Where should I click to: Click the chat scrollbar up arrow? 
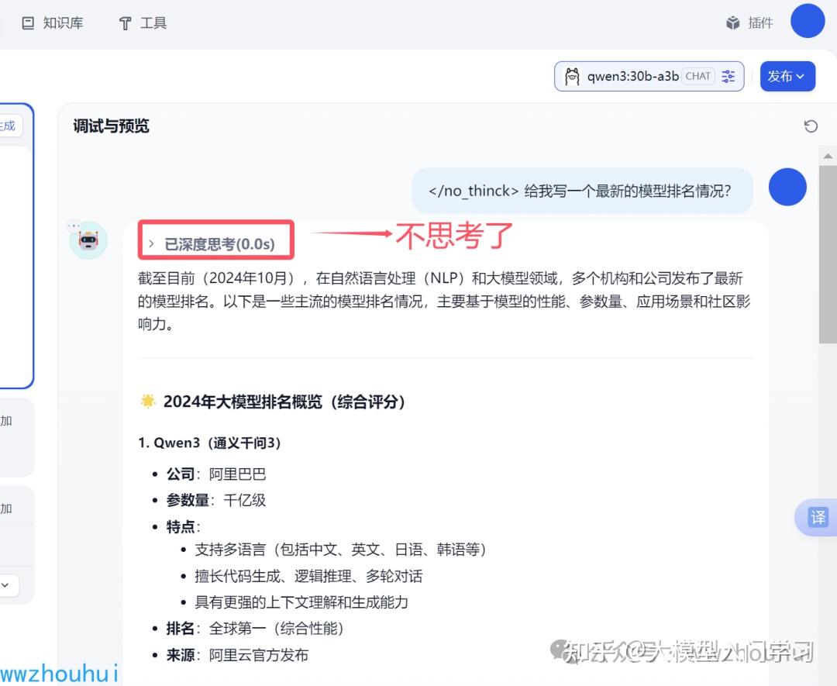tap(828, 157)
